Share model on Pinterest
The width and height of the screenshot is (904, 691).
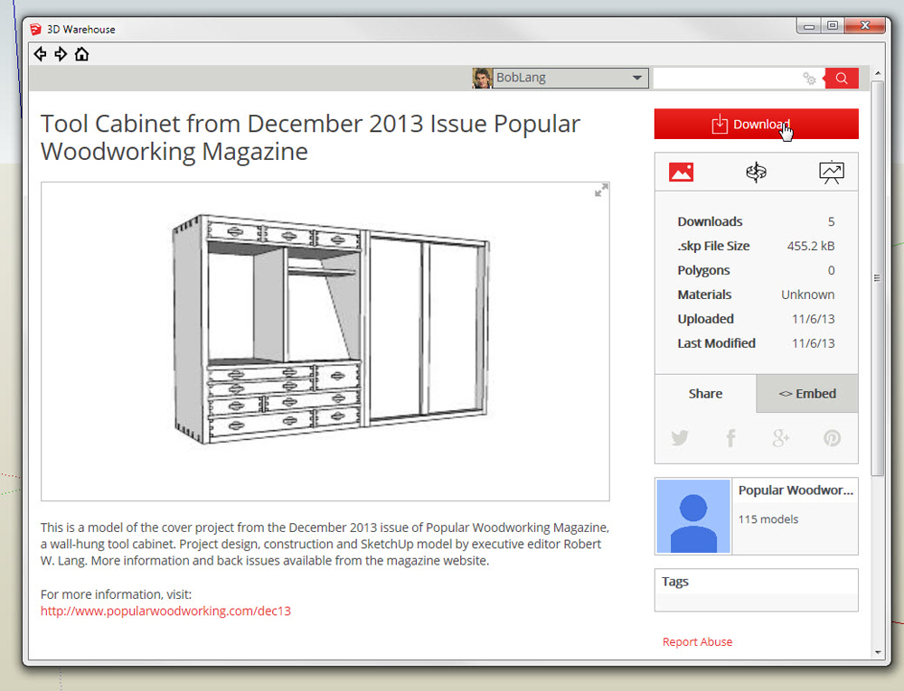[x=832, y=438]
